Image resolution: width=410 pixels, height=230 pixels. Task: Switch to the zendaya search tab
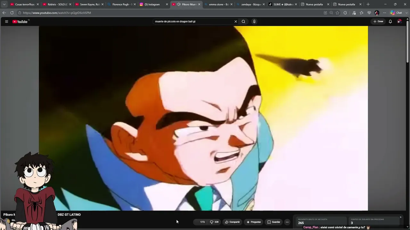[x=250, y=4]
